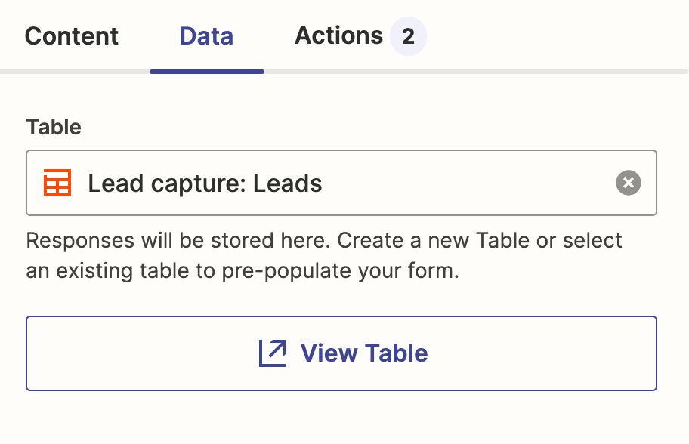Switch to the Content tab
Screen dimensions: 689x444
click(72, 36)
